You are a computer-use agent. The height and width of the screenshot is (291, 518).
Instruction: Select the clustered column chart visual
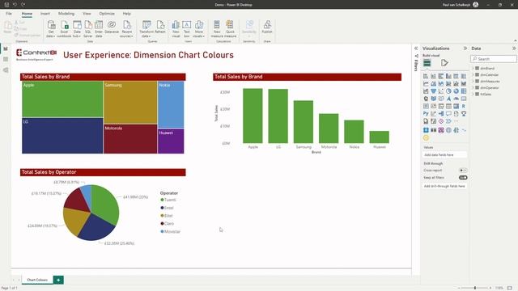(448, 76)
